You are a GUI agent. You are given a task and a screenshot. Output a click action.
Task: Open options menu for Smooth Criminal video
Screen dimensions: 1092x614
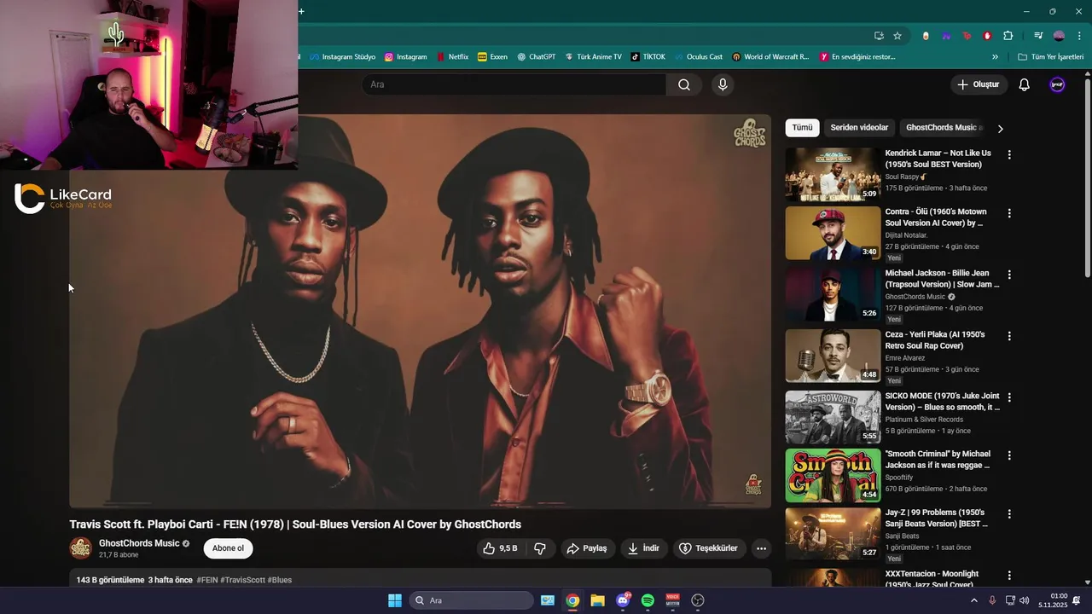pos(1009,455)
